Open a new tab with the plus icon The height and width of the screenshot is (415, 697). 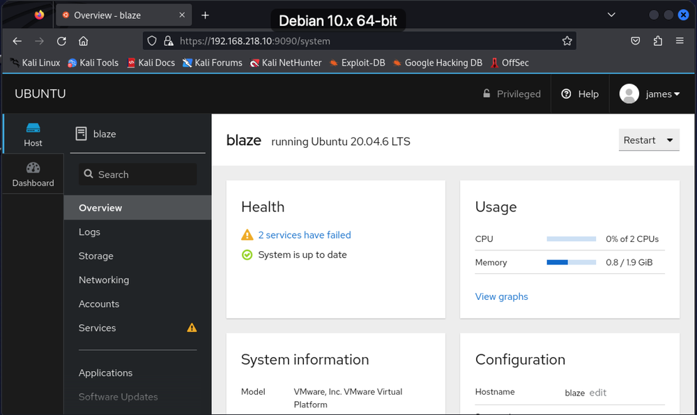(x=205, y=15)
